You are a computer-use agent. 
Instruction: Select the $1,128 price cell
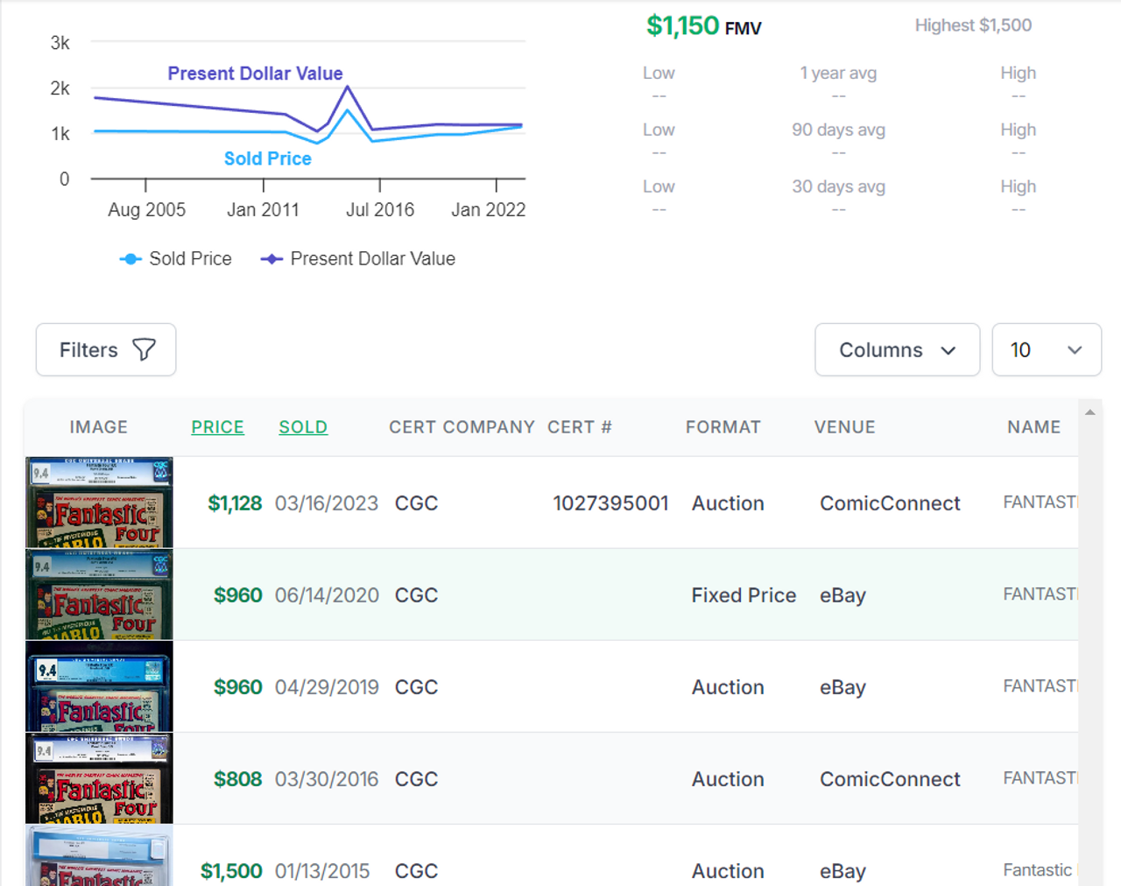coord(234,503)
